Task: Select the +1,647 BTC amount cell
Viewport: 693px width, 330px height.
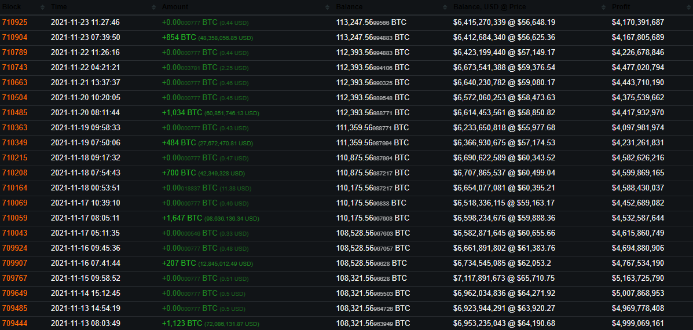Action: [x=210, y=218]
